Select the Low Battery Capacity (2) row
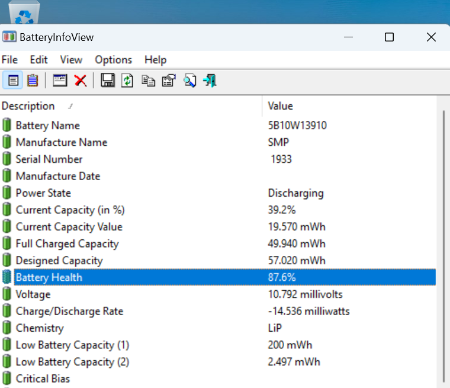 click(218, 362)
